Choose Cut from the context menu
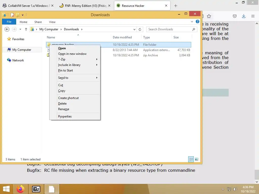This screenshot has width=259, height=194. coord(75,85)
